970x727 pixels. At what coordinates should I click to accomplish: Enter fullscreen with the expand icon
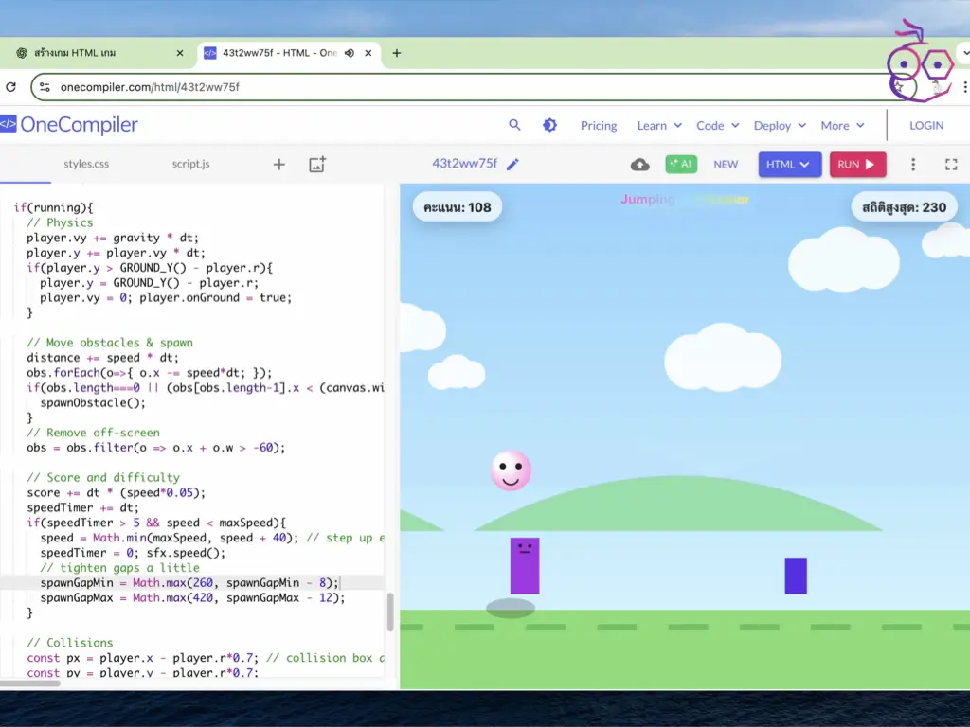(951, 165)
